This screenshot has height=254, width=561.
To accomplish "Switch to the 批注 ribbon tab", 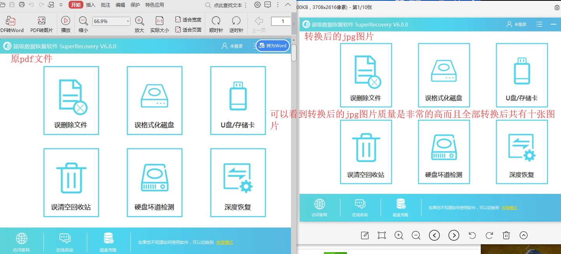I will pyautogui.click(x=105, y=5).
